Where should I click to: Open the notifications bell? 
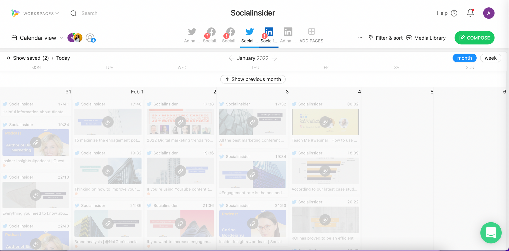coord(470,13)
